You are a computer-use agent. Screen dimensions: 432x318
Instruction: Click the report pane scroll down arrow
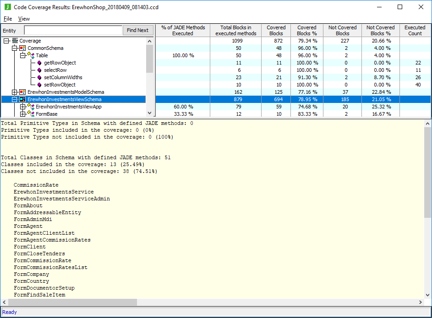coord(427,295)
